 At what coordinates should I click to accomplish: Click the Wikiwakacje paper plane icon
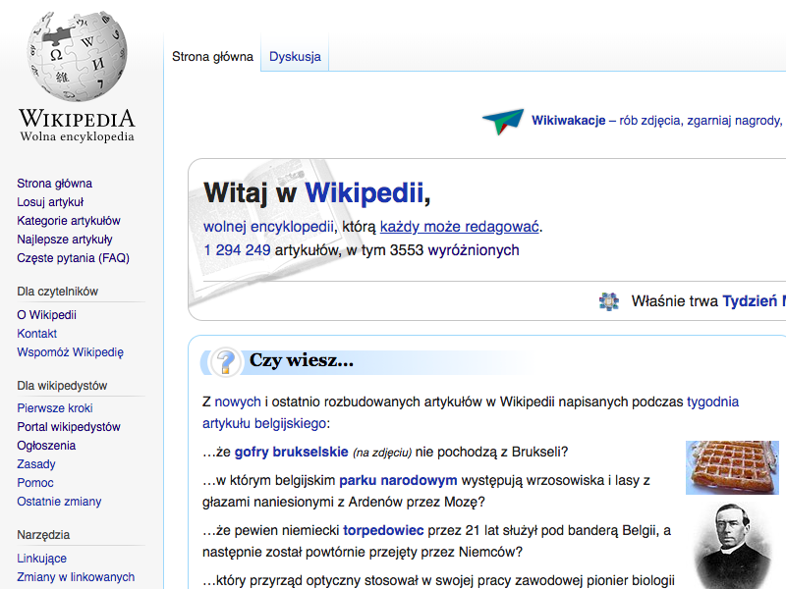[x=503, y=122]
